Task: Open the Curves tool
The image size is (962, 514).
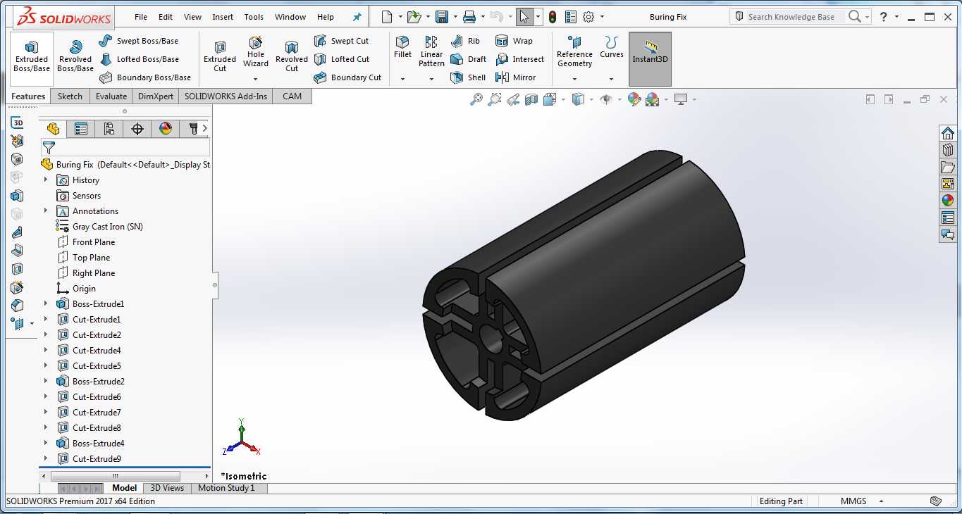Action: point(612,47)
